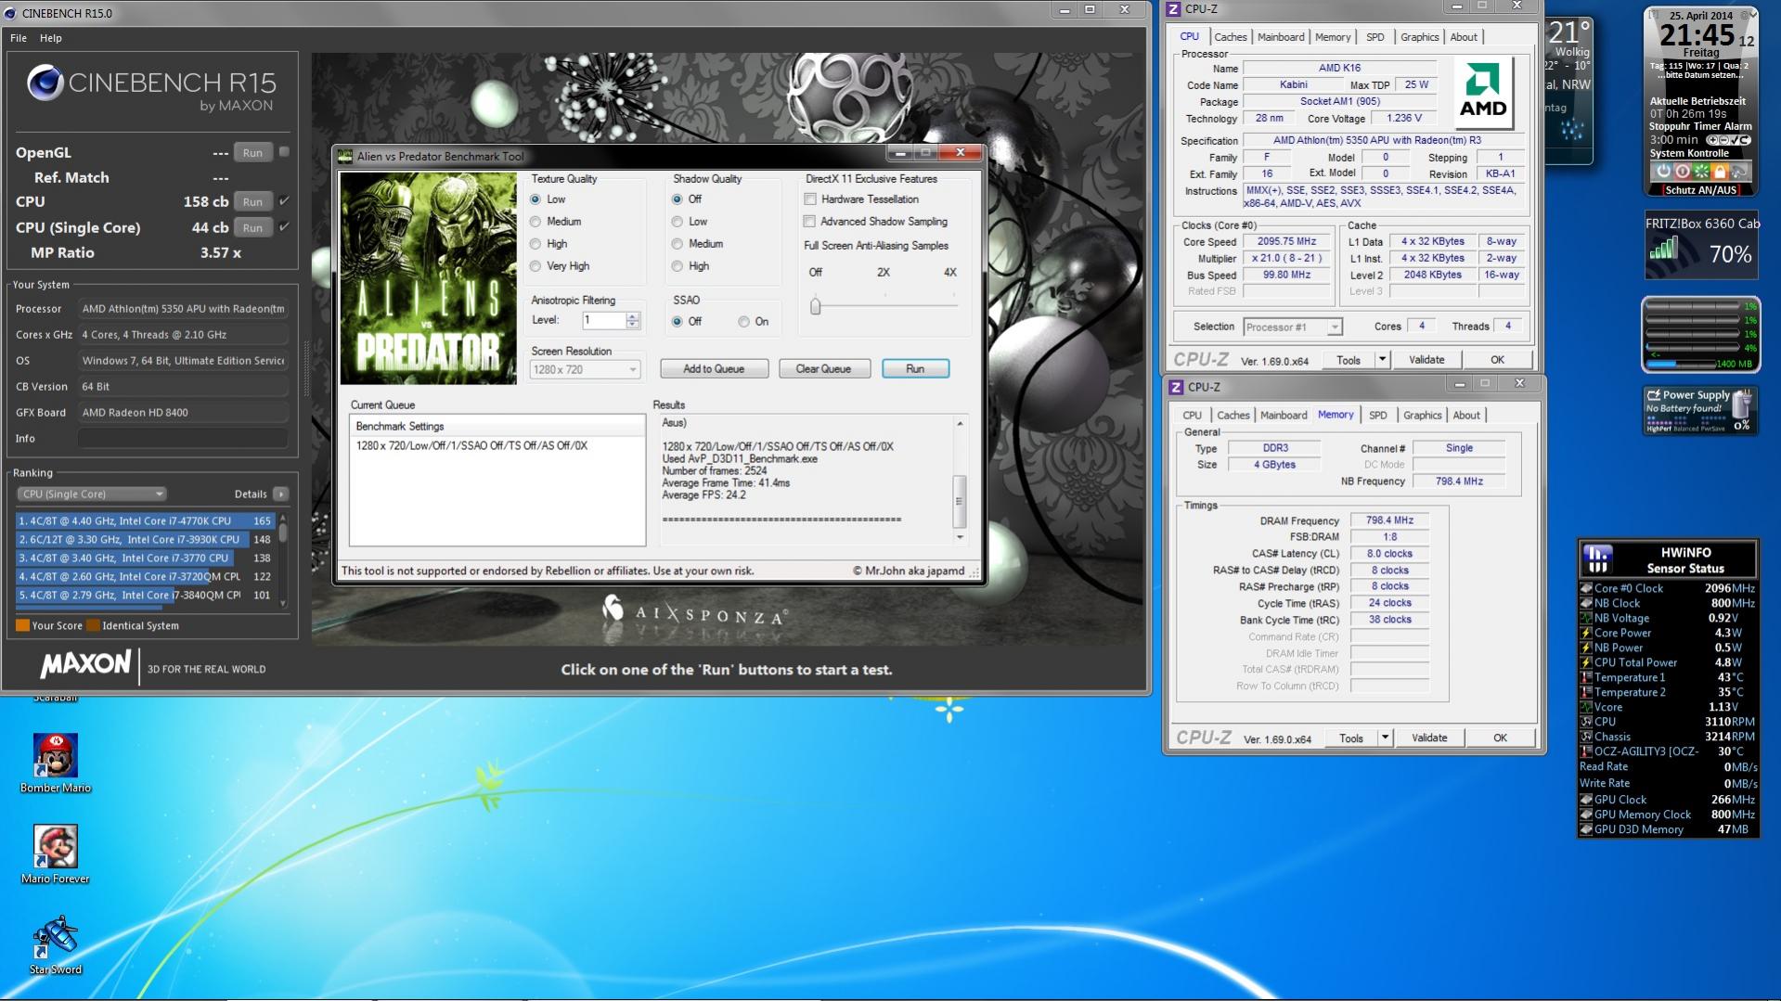Open Tools dropdown arrow in upper CPU-Z
This screenshot has width=1781, height=1001.
(x=1382, y=360)
